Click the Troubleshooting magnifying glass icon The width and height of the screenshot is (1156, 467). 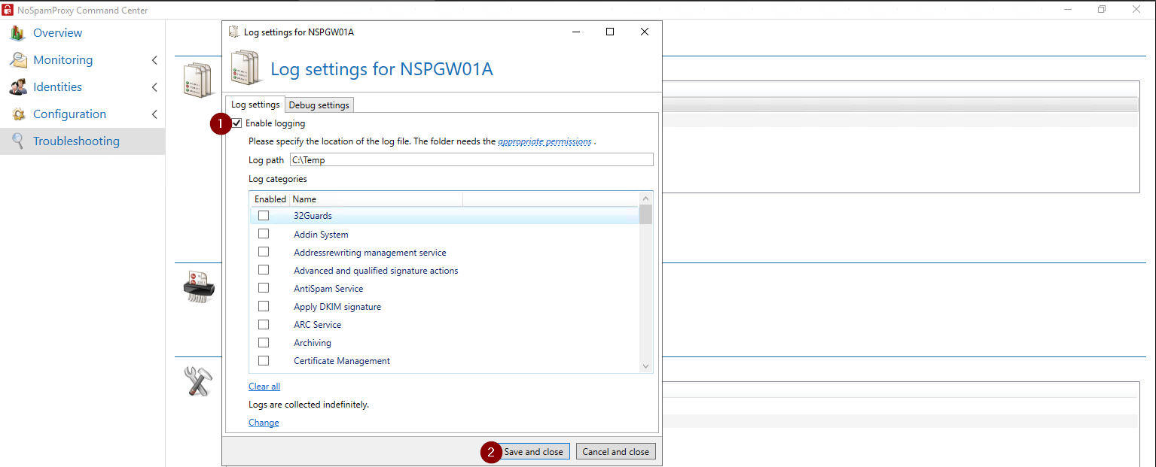click(x=18, y=141)
